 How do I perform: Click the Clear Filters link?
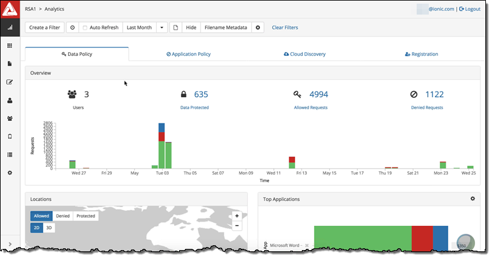285,27
